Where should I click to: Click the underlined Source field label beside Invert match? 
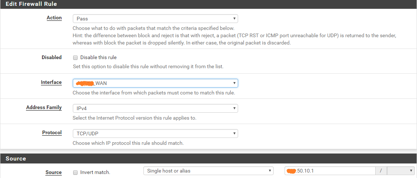53,172
